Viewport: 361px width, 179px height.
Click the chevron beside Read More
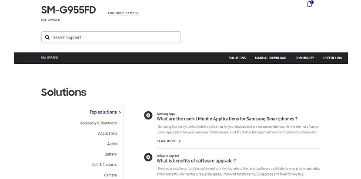pyautogui.click(x=180, y=141)
